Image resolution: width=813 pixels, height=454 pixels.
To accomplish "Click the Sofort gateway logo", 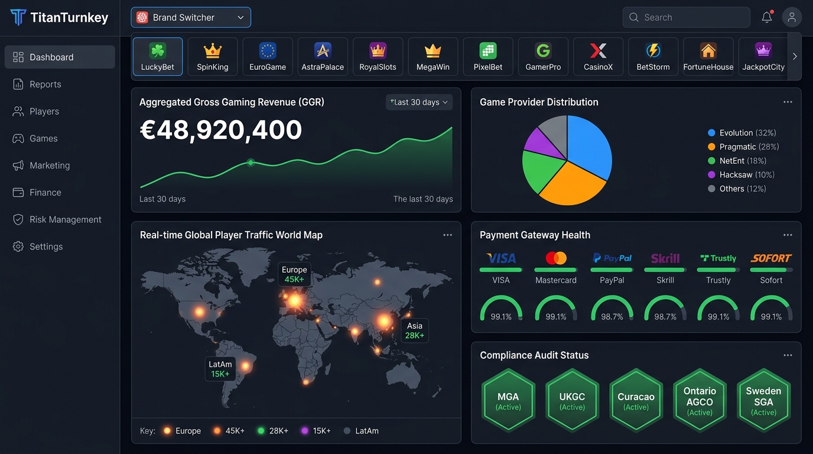I will (771, 258).
